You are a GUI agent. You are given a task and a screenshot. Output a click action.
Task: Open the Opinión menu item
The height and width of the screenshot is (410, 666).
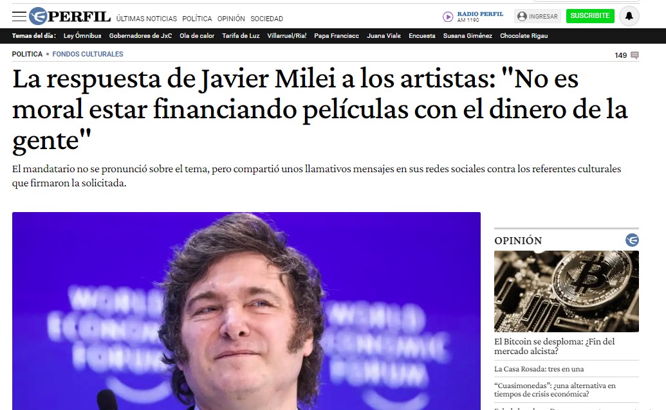coord(231,19)
